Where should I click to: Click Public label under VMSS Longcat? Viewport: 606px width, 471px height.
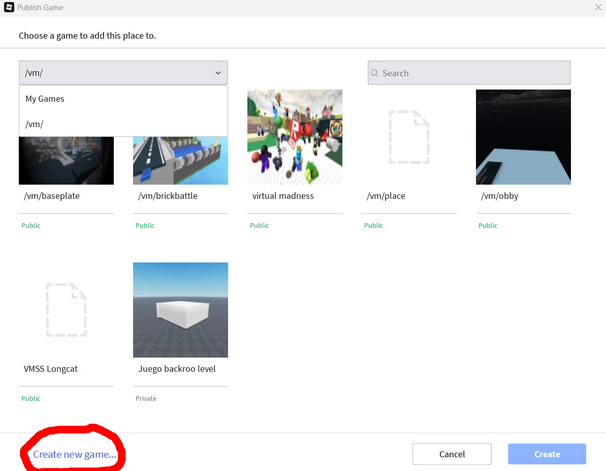coord(30,398)
